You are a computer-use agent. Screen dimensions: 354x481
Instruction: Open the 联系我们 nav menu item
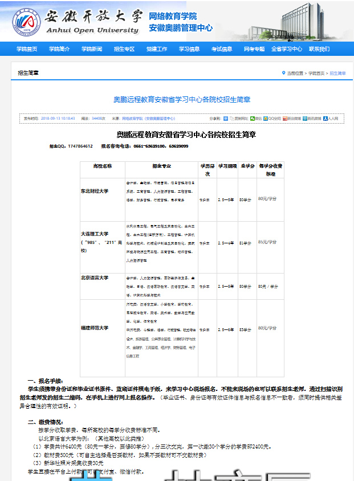point(319,49)
